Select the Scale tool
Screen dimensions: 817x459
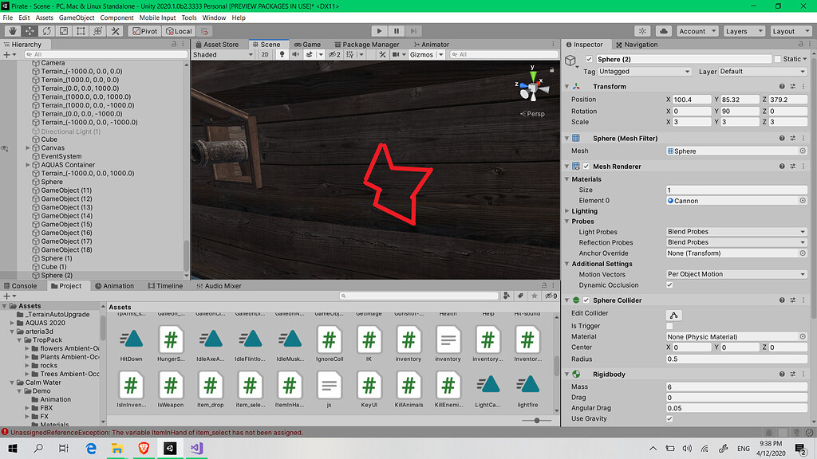(62, 30)
